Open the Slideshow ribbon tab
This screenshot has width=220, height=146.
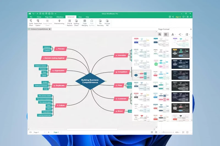[x=60, y=17]
